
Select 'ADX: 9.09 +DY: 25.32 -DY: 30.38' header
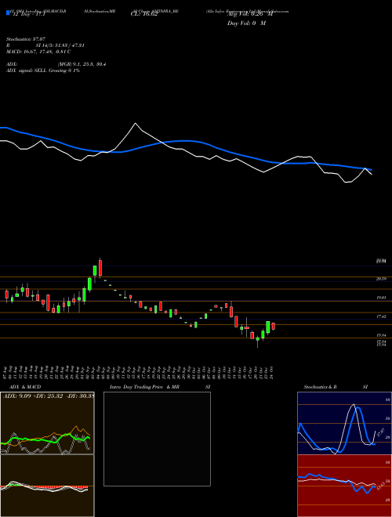(48, 396)
